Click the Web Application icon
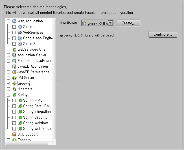Screen dimensions: 184x150 click(x=14, y=21)
